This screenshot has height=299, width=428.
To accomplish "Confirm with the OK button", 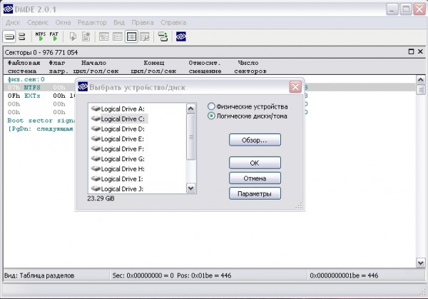I will point(255,163).
